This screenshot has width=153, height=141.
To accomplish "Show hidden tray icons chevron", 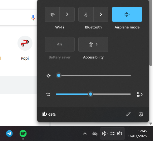I will click(x=85, y=133).
